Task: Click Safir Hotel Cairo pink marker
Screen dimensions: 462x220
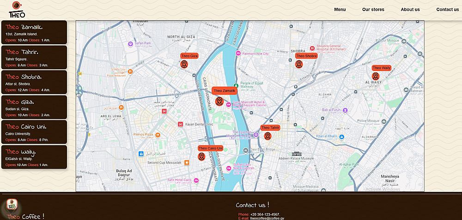Action: (x=196, y=180)
